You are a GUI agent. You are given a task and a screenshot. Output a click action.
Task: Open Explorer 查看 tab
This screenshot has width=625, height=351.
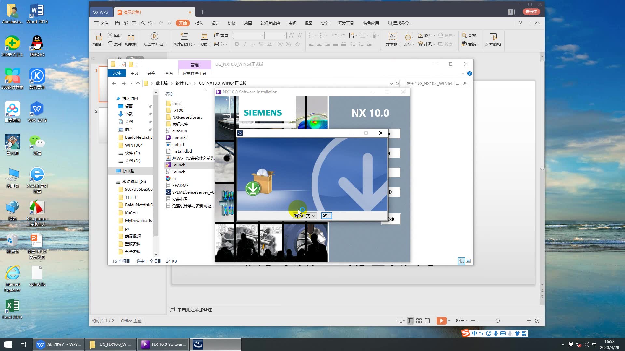169,73
